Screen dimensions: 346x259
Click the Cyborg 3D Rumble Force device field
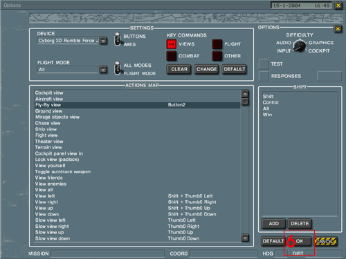[x=68, y=41]
